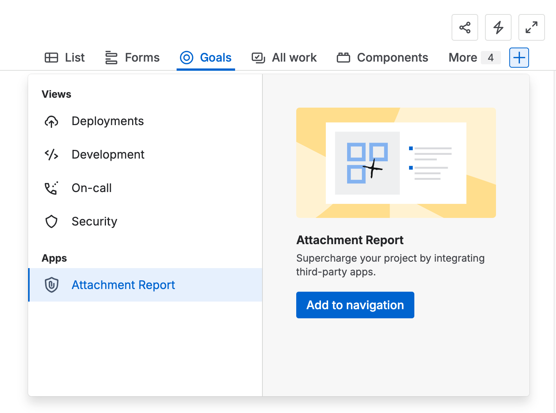Enter full screen with the expand arrows icon
Viewport: 556px width, 413px height.
coord(531,27)
